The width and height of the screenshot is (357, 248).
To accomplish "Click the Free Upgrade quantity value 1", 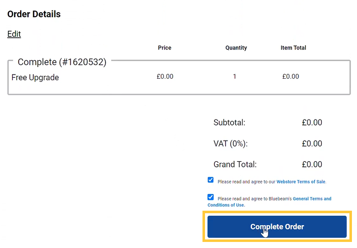I will (x=235, y=77).
